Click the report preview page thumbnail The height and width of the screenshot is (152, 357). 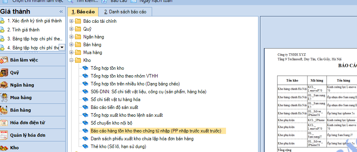tap(310, 100)
